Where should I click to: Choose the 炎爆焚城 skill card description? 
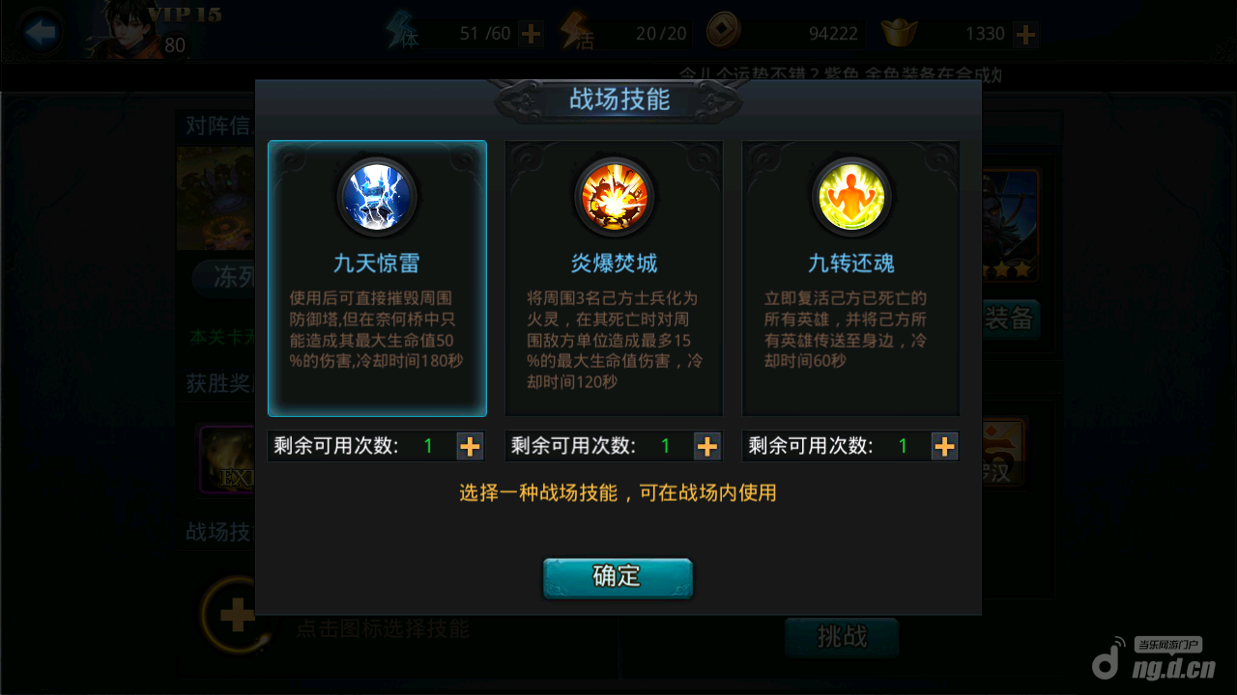614,341
